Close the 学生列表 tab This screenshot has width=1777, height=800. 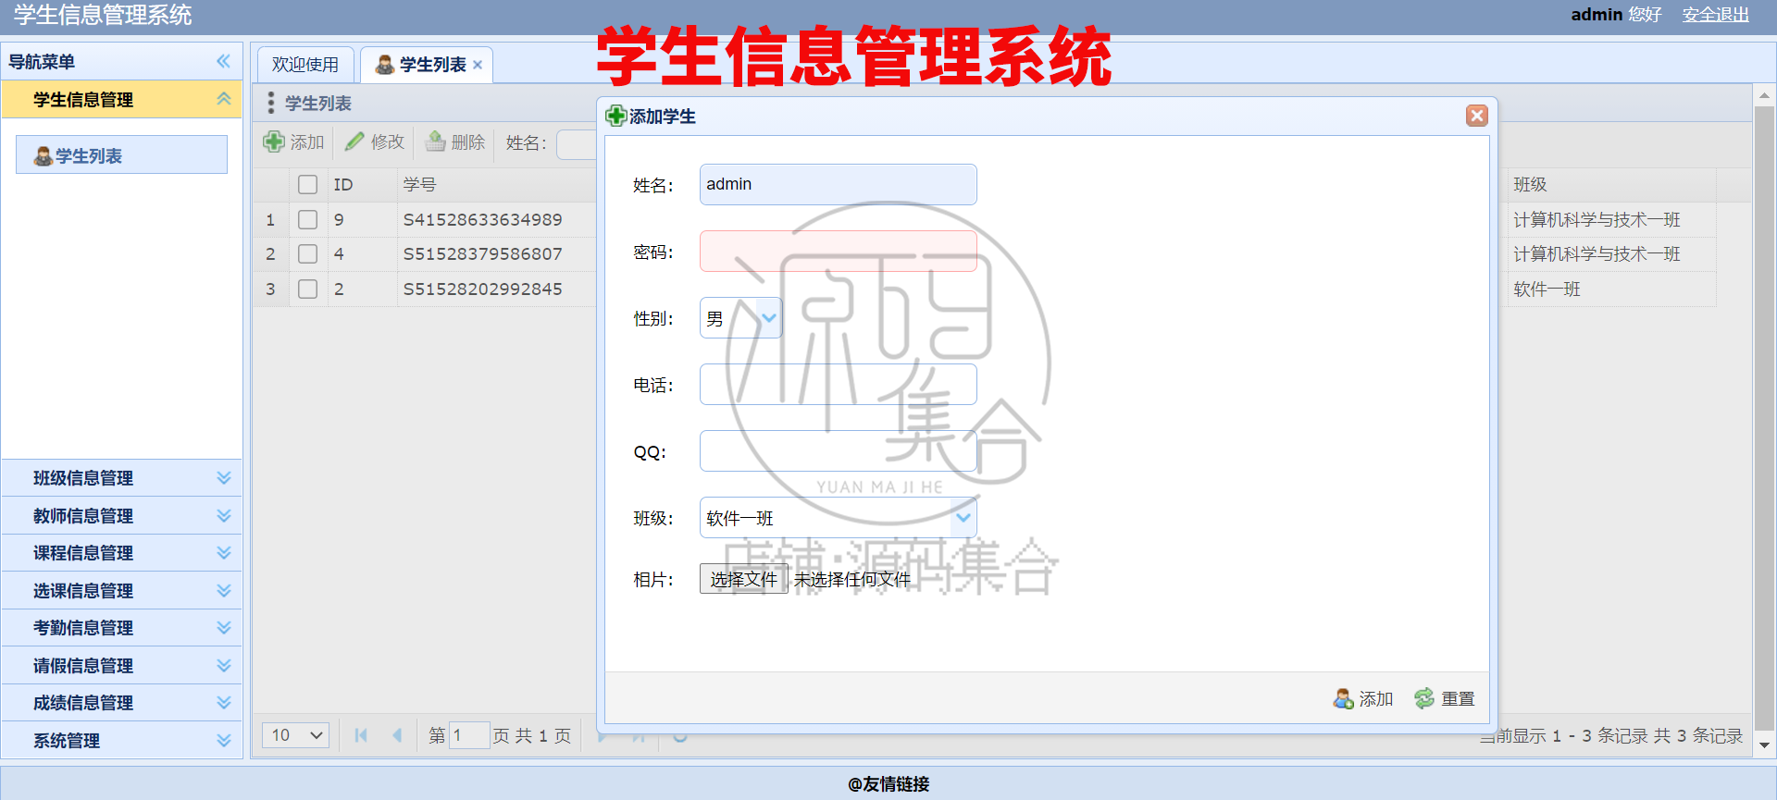pos(478,65)
